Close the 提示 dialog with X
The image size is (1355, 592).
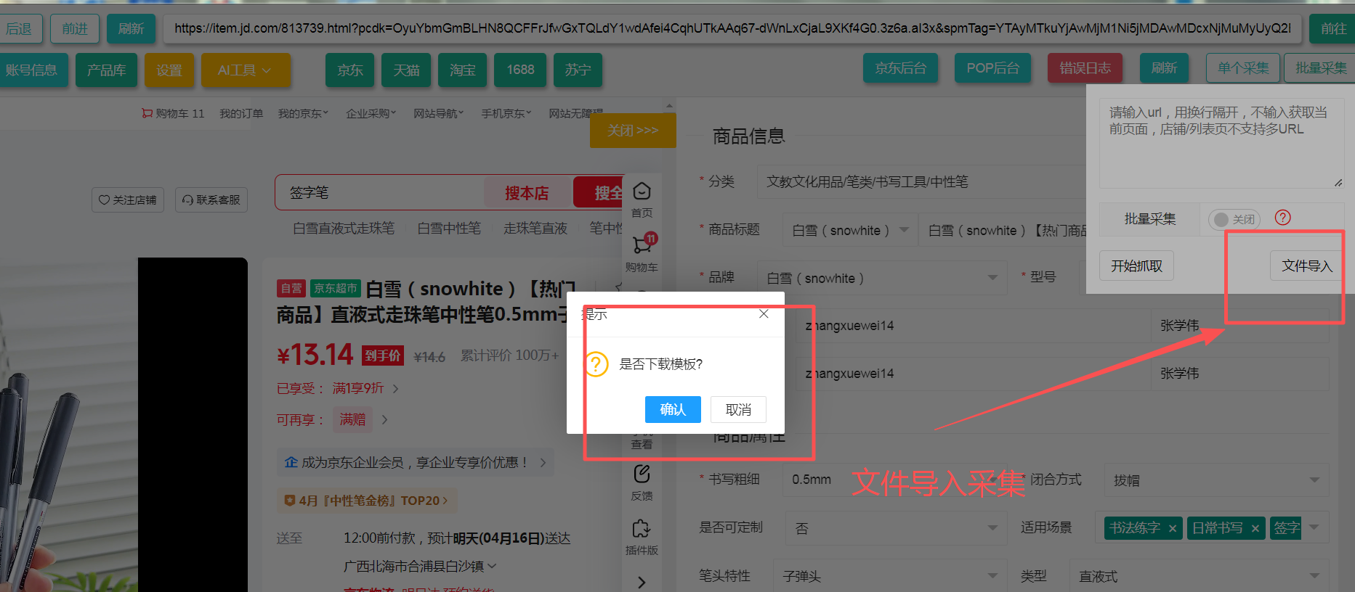[x=764, y=313]
